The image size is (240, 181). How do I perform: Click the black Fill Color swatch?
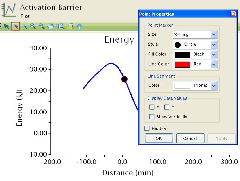click(182, 54)
